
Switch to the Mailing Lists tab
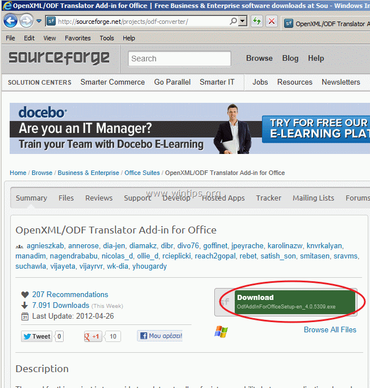[x=313, y=198]
